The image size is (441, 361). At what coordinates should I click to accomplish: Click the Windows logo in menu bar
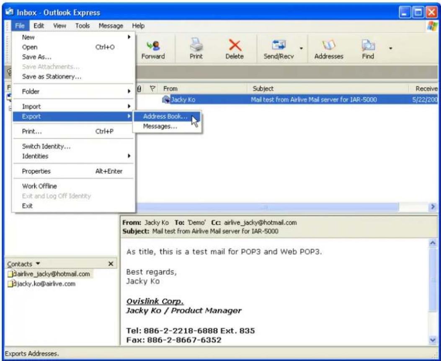coord(432,26)
